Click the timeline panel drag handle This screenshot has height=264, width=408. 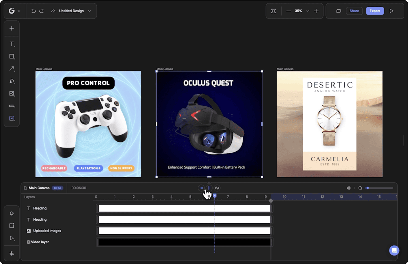click(x=209, y=183)
